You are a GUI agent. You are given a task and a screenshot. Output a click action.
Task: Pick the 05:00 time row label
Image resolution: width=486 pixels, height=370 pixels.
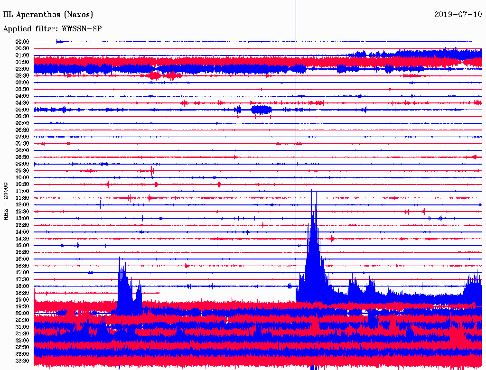point(22,110)
